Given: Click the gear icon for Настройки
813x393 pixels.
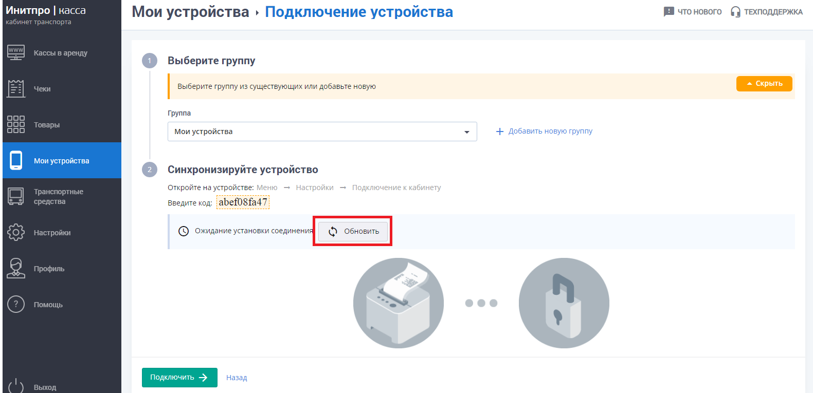Looking at the screenshot, I should pos(16,232).
